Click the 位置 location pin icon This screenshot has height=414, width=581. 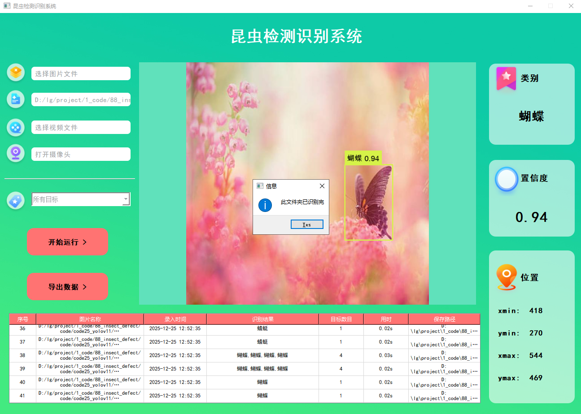pyautogui.click(x=507, y=277)
